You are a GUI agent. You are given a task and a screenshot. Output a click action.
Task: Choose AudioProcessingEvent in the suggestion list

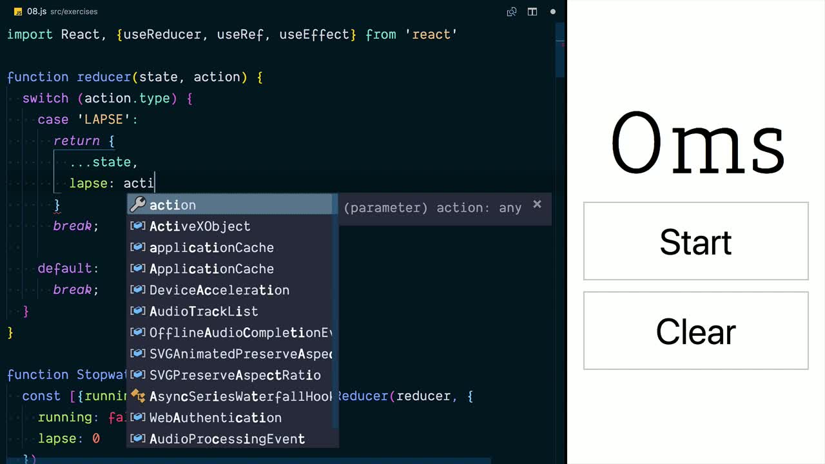tap(227, 439)
